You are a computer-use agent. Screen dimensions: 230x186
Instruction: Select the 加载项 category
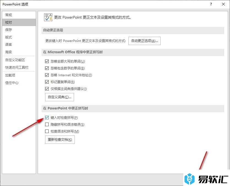click(x=19, y=75)
